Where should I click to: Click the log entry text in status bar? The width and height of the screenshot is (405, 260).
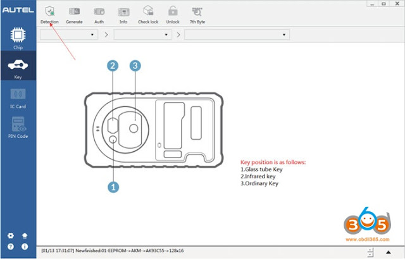pos(113,251)
